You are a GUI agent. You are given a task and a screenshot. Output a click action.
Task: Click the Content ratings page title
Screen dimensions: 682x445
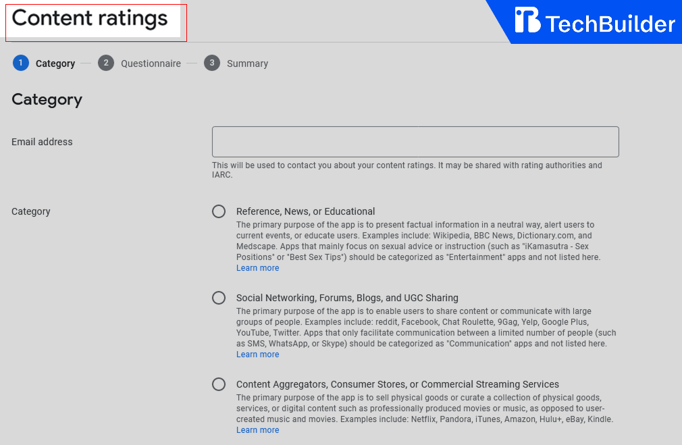[90, 18]
